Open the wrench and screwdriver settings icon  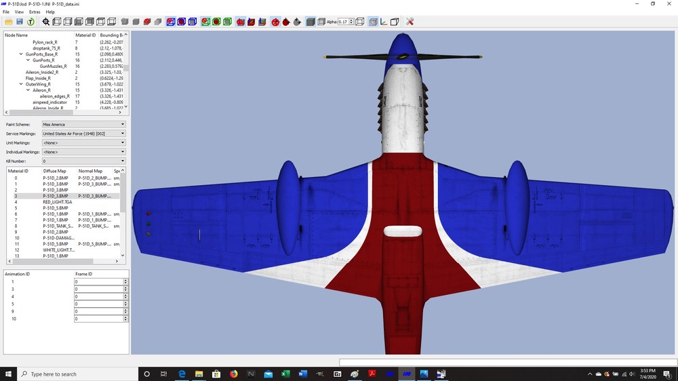410,22
